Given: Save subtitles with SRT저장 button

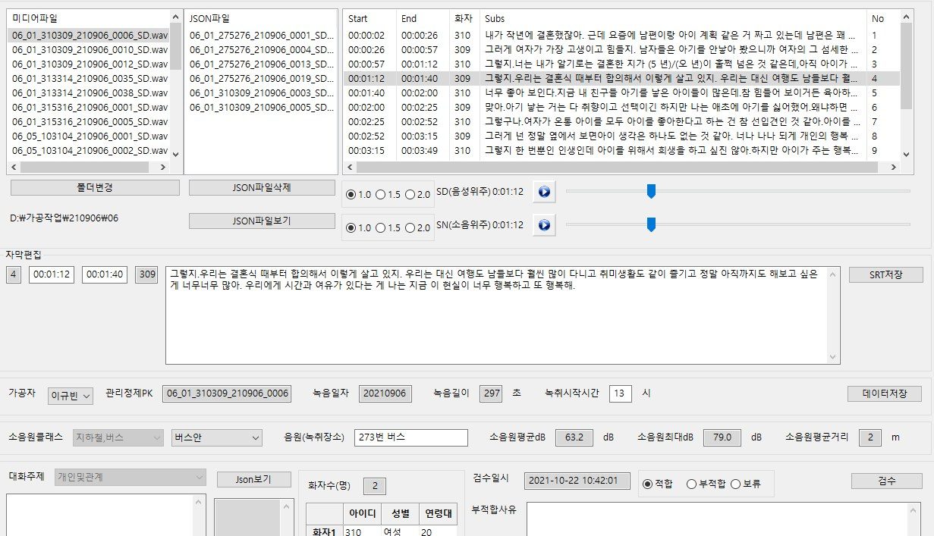Looking at the screenshot, I should click(885, 274).
